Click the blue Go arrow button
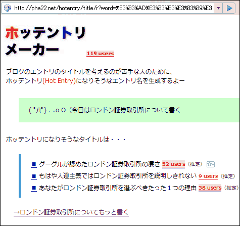240x226 pixels. (x=229, y=8)
